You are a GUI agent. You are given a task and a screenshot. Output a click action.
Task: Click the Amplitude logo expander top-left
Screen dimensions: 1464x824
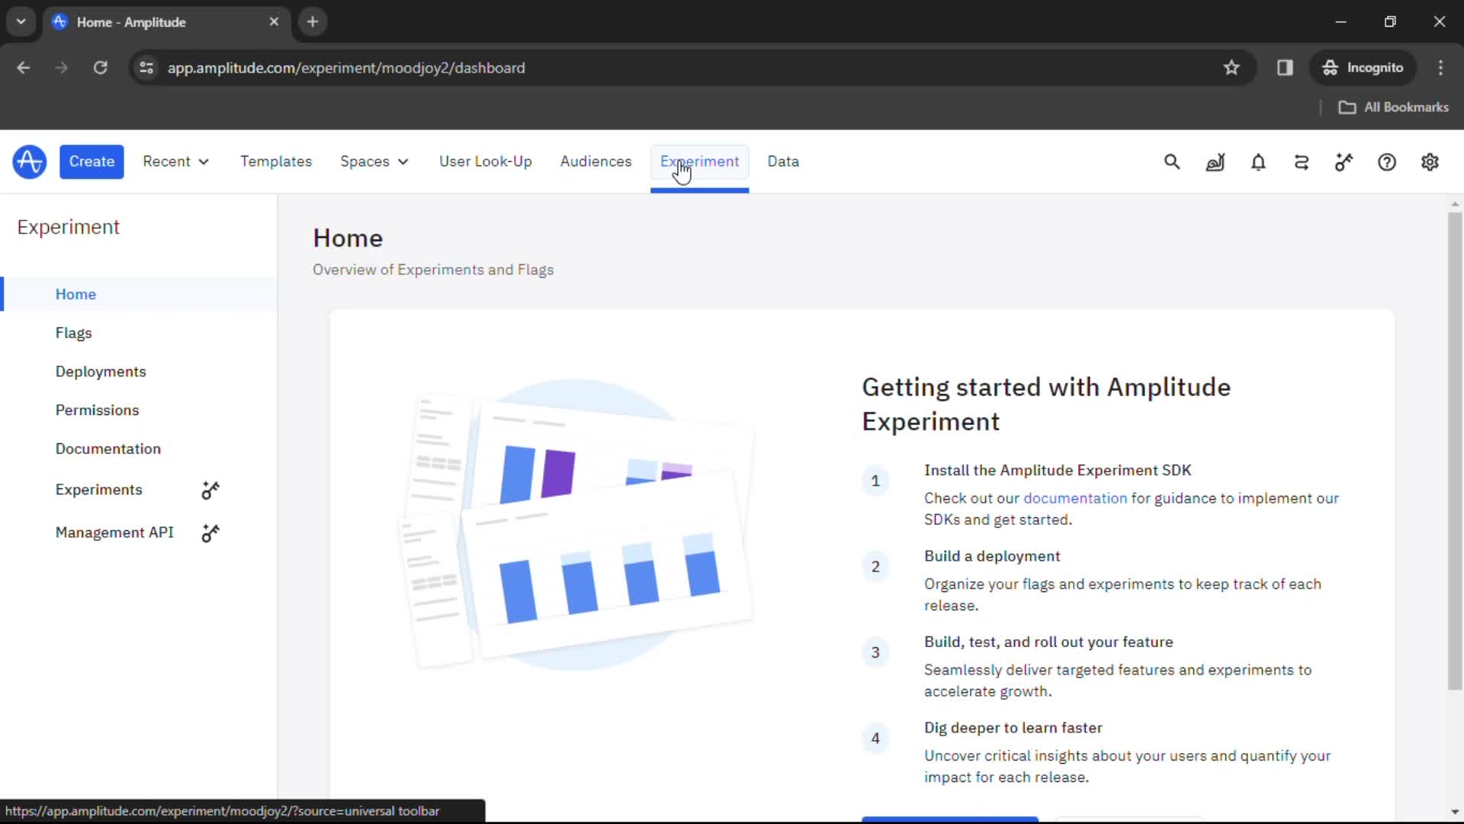point(29,161)
